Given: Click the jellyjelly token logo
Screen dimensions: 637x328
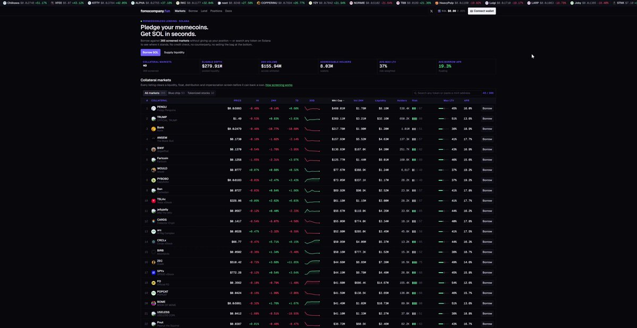Looking at the screenshot, I should click(154, 211).
